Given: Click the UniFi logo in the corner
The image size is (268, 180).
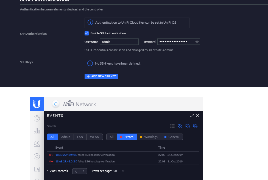Looking at the screenshot, I should (37, 104).
